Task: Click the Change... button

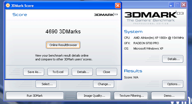Action: point(104,84)
